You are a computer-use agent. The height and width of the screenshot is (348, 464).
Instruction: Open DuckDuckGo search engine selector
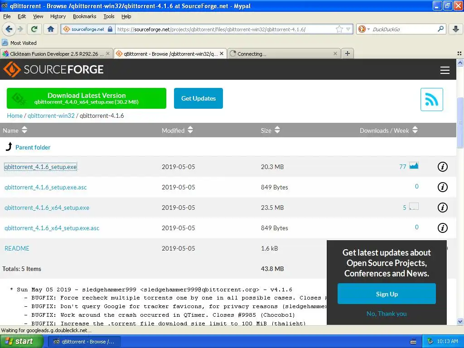tap(364, 29)
